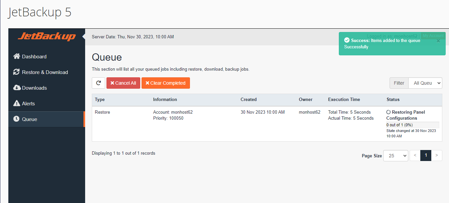Screen dimensions: 449x203
Task: Click the Page Size label
Action: click(x=372, y=156)
